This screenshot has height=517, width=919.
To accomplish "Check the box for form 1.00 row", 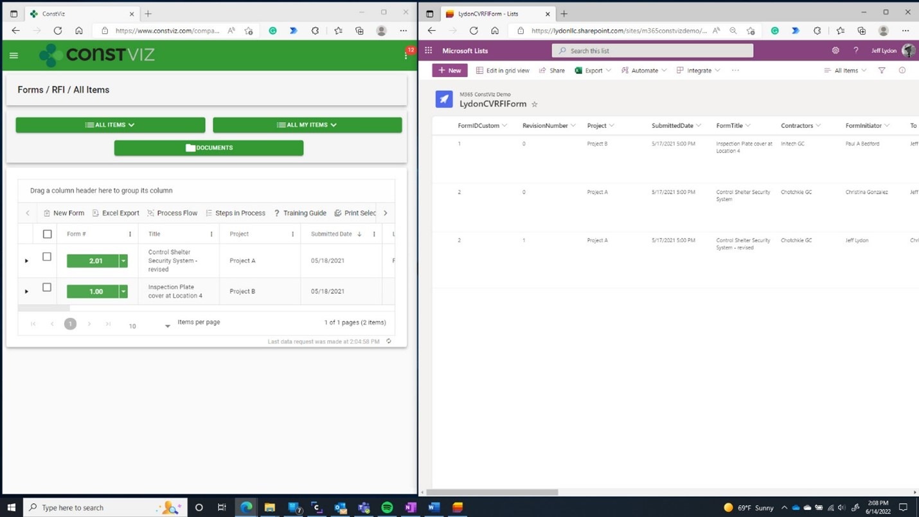I will click(x=47, y=287).
